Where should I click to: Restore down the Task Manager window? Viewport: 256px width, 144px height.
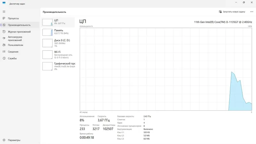click(244, 3)
